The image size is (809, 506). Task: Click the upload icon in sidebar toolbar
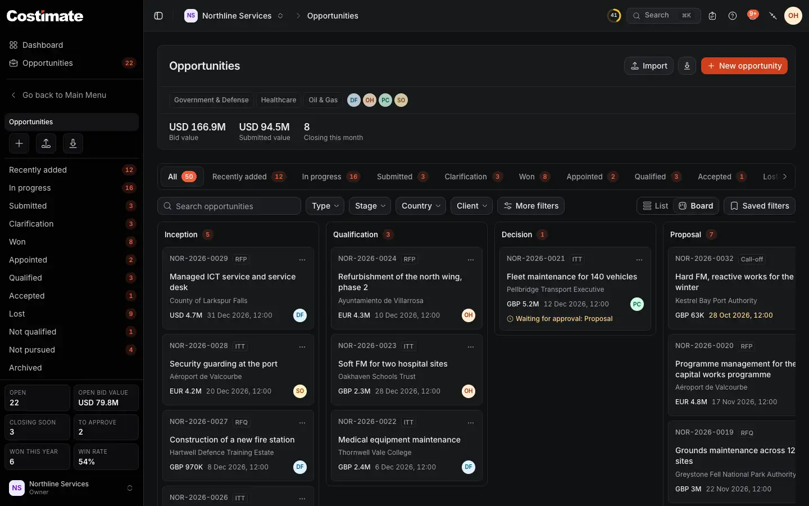[x=46, y=143]
